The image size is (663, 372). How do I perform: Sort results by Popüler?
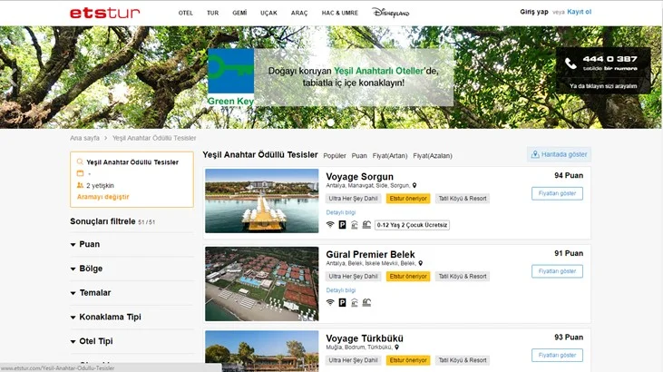[335, 156]
